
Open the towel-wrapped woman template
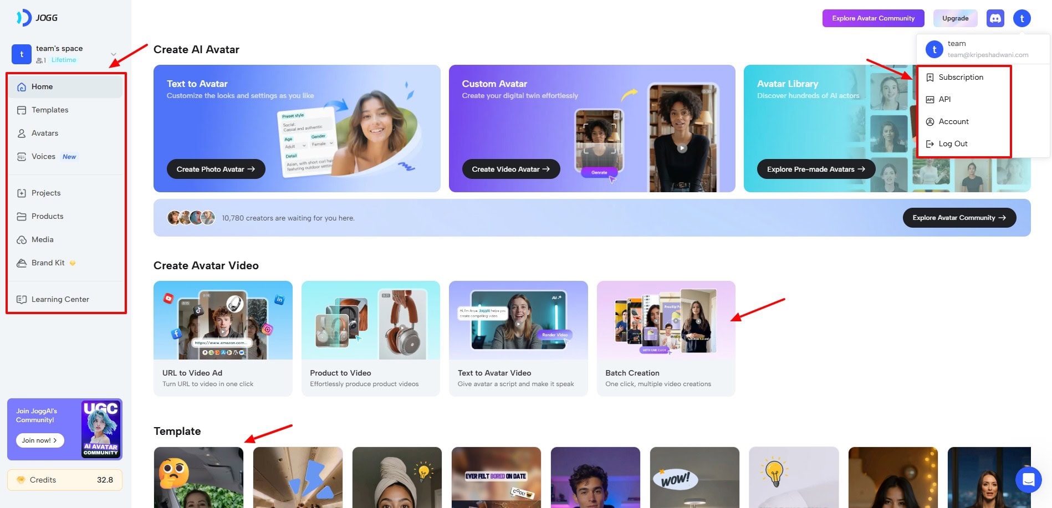(x=397, y=478)
